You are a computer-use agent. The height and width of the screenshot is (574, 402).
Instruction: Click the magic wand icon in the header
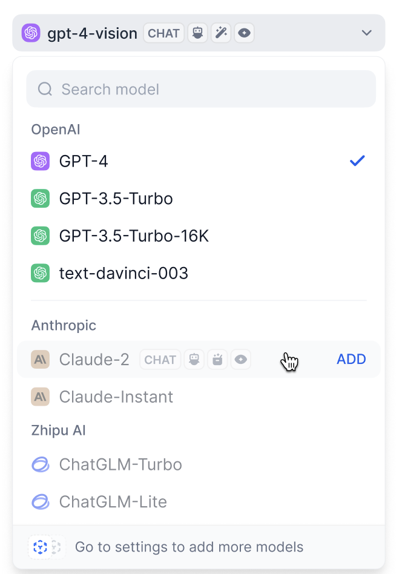(x=221, y=33)
